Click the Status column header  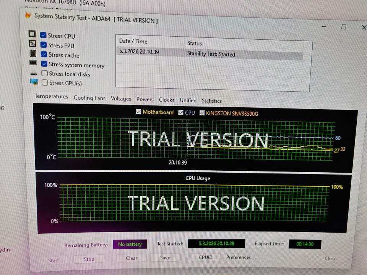(x=194, y=43)
